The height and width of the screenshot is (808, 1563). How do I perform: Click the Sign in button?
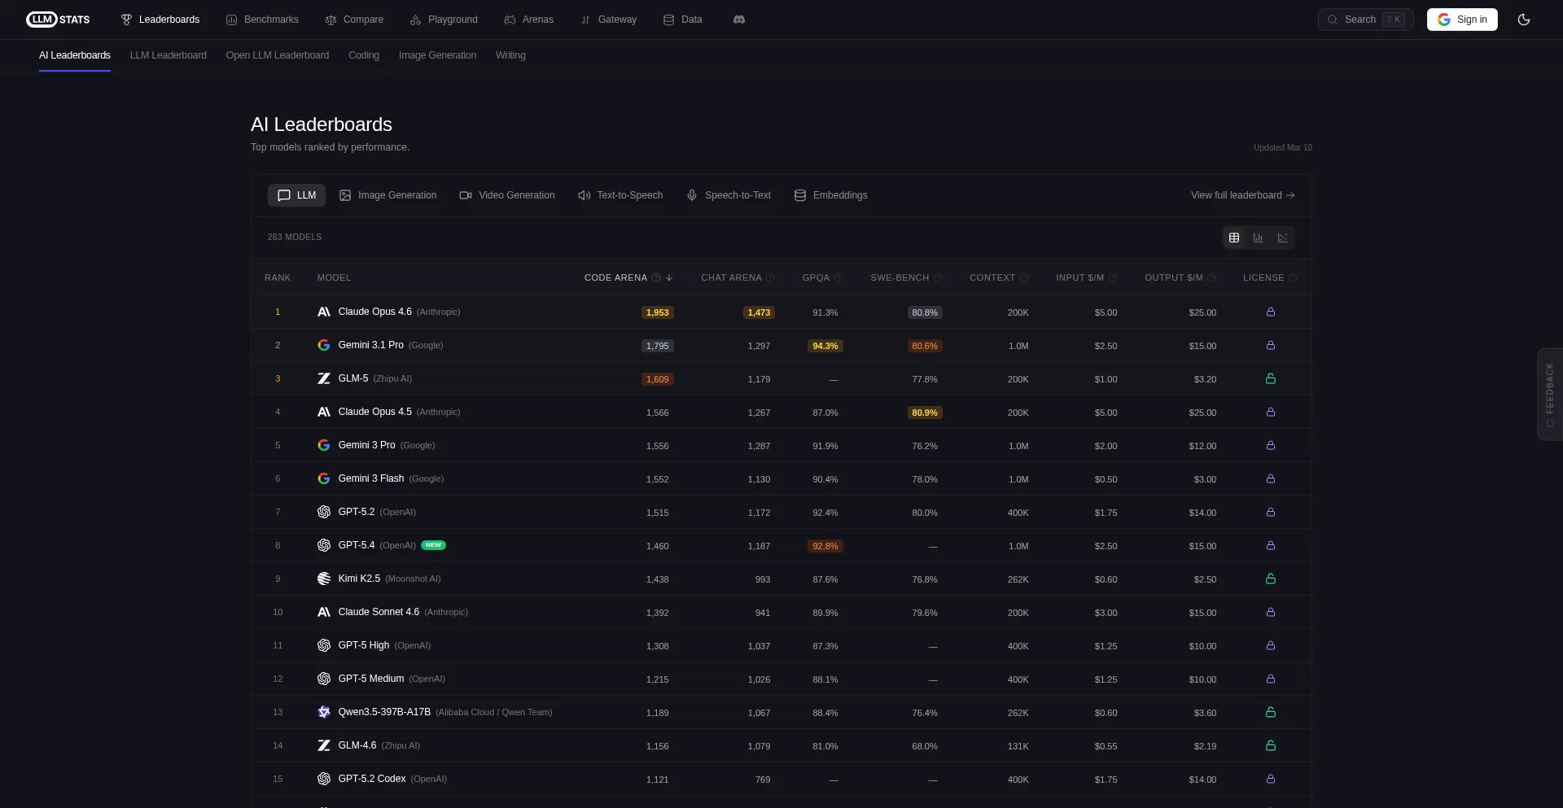1462,20
